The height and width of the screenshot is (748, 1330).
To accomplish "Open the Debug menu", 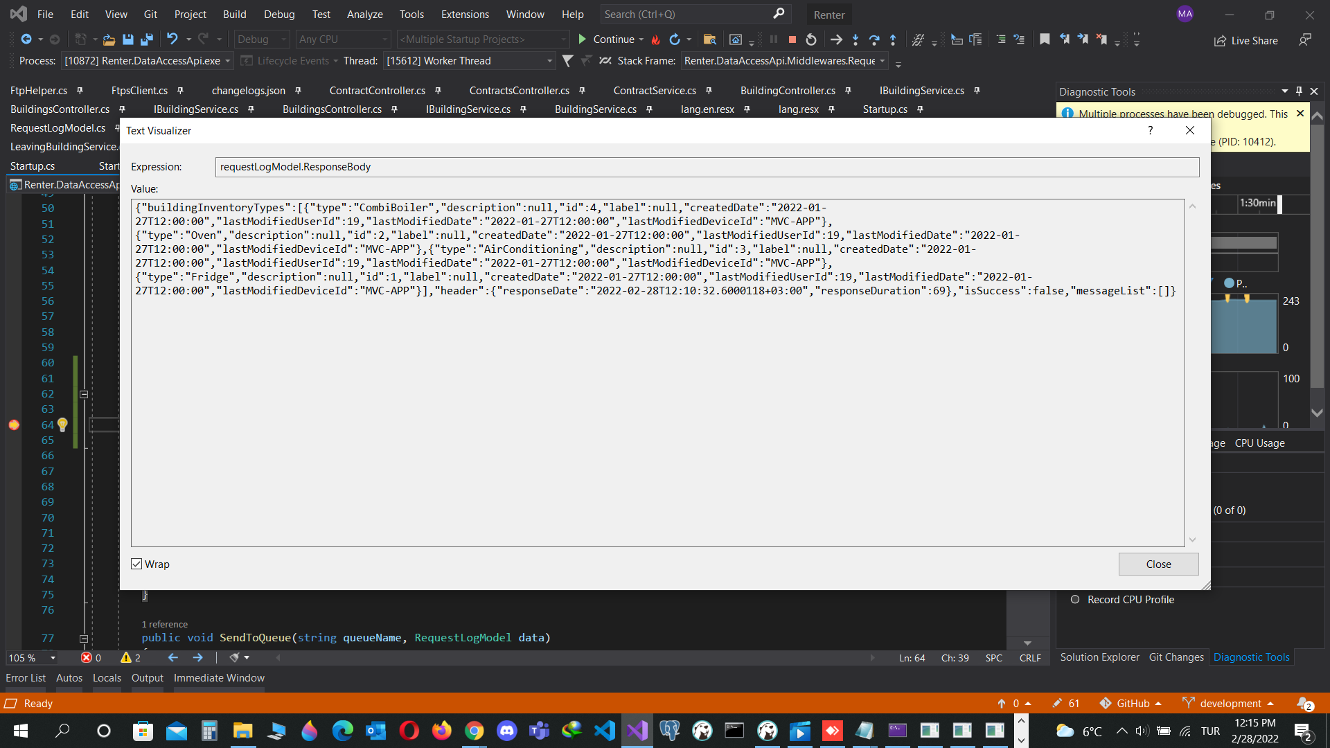I will tap(278, 14).
